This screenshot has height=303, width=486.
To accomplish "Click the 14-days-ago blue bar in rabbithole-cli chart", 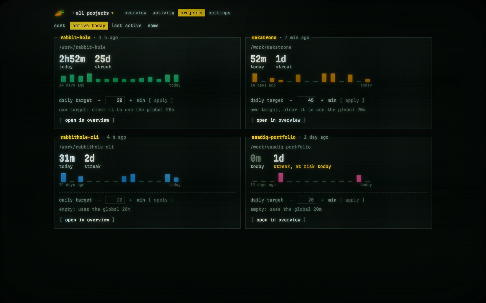I will pyautogui.click(x=63, y=178).
